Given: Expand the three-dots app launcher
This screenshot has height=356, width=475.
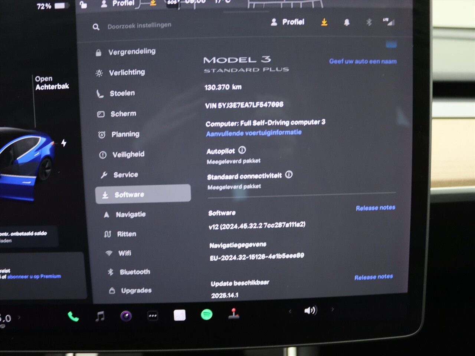Looking at the screenshot, I should (153, 316).
